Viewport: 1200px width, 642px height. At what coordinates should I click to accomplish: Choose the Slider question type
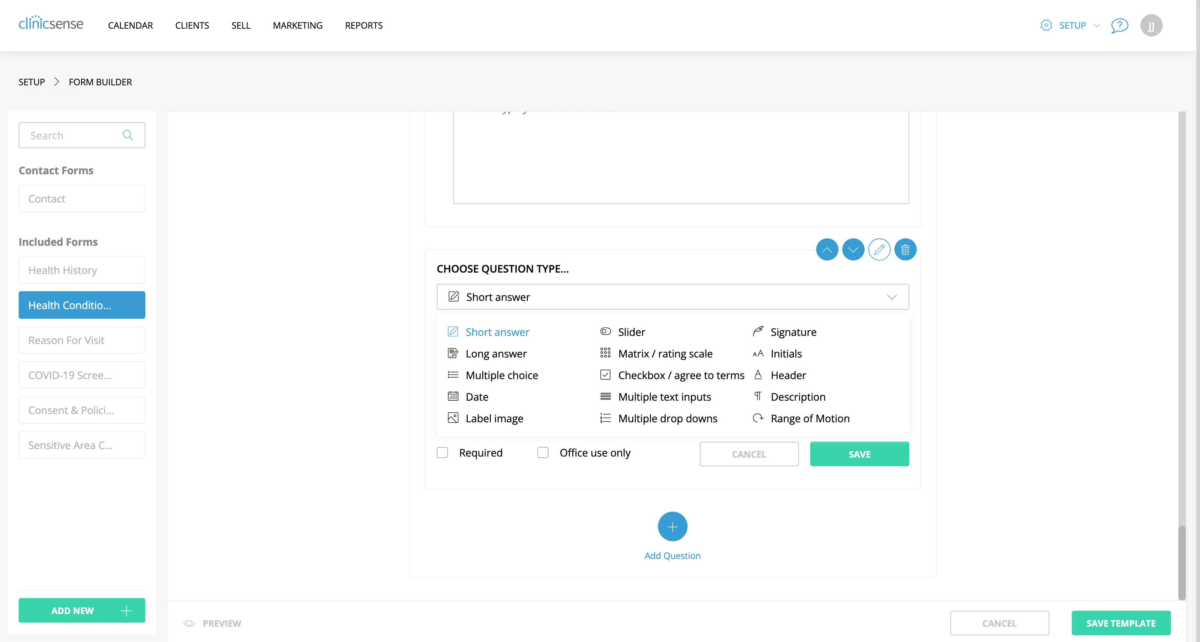click(631, 332)
